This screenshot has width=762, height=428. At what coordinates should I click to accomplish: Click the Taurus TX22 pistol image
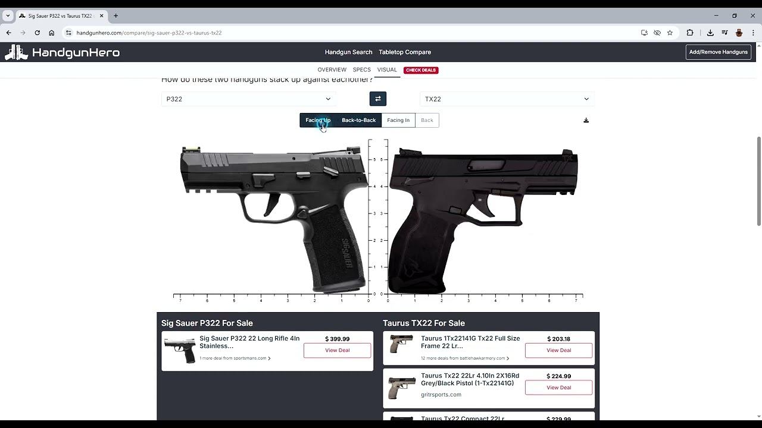[483, 221]
